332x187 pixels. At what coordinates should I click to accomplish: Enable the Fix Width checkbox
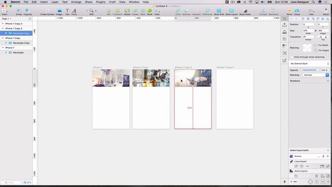(x=315, y=45)
